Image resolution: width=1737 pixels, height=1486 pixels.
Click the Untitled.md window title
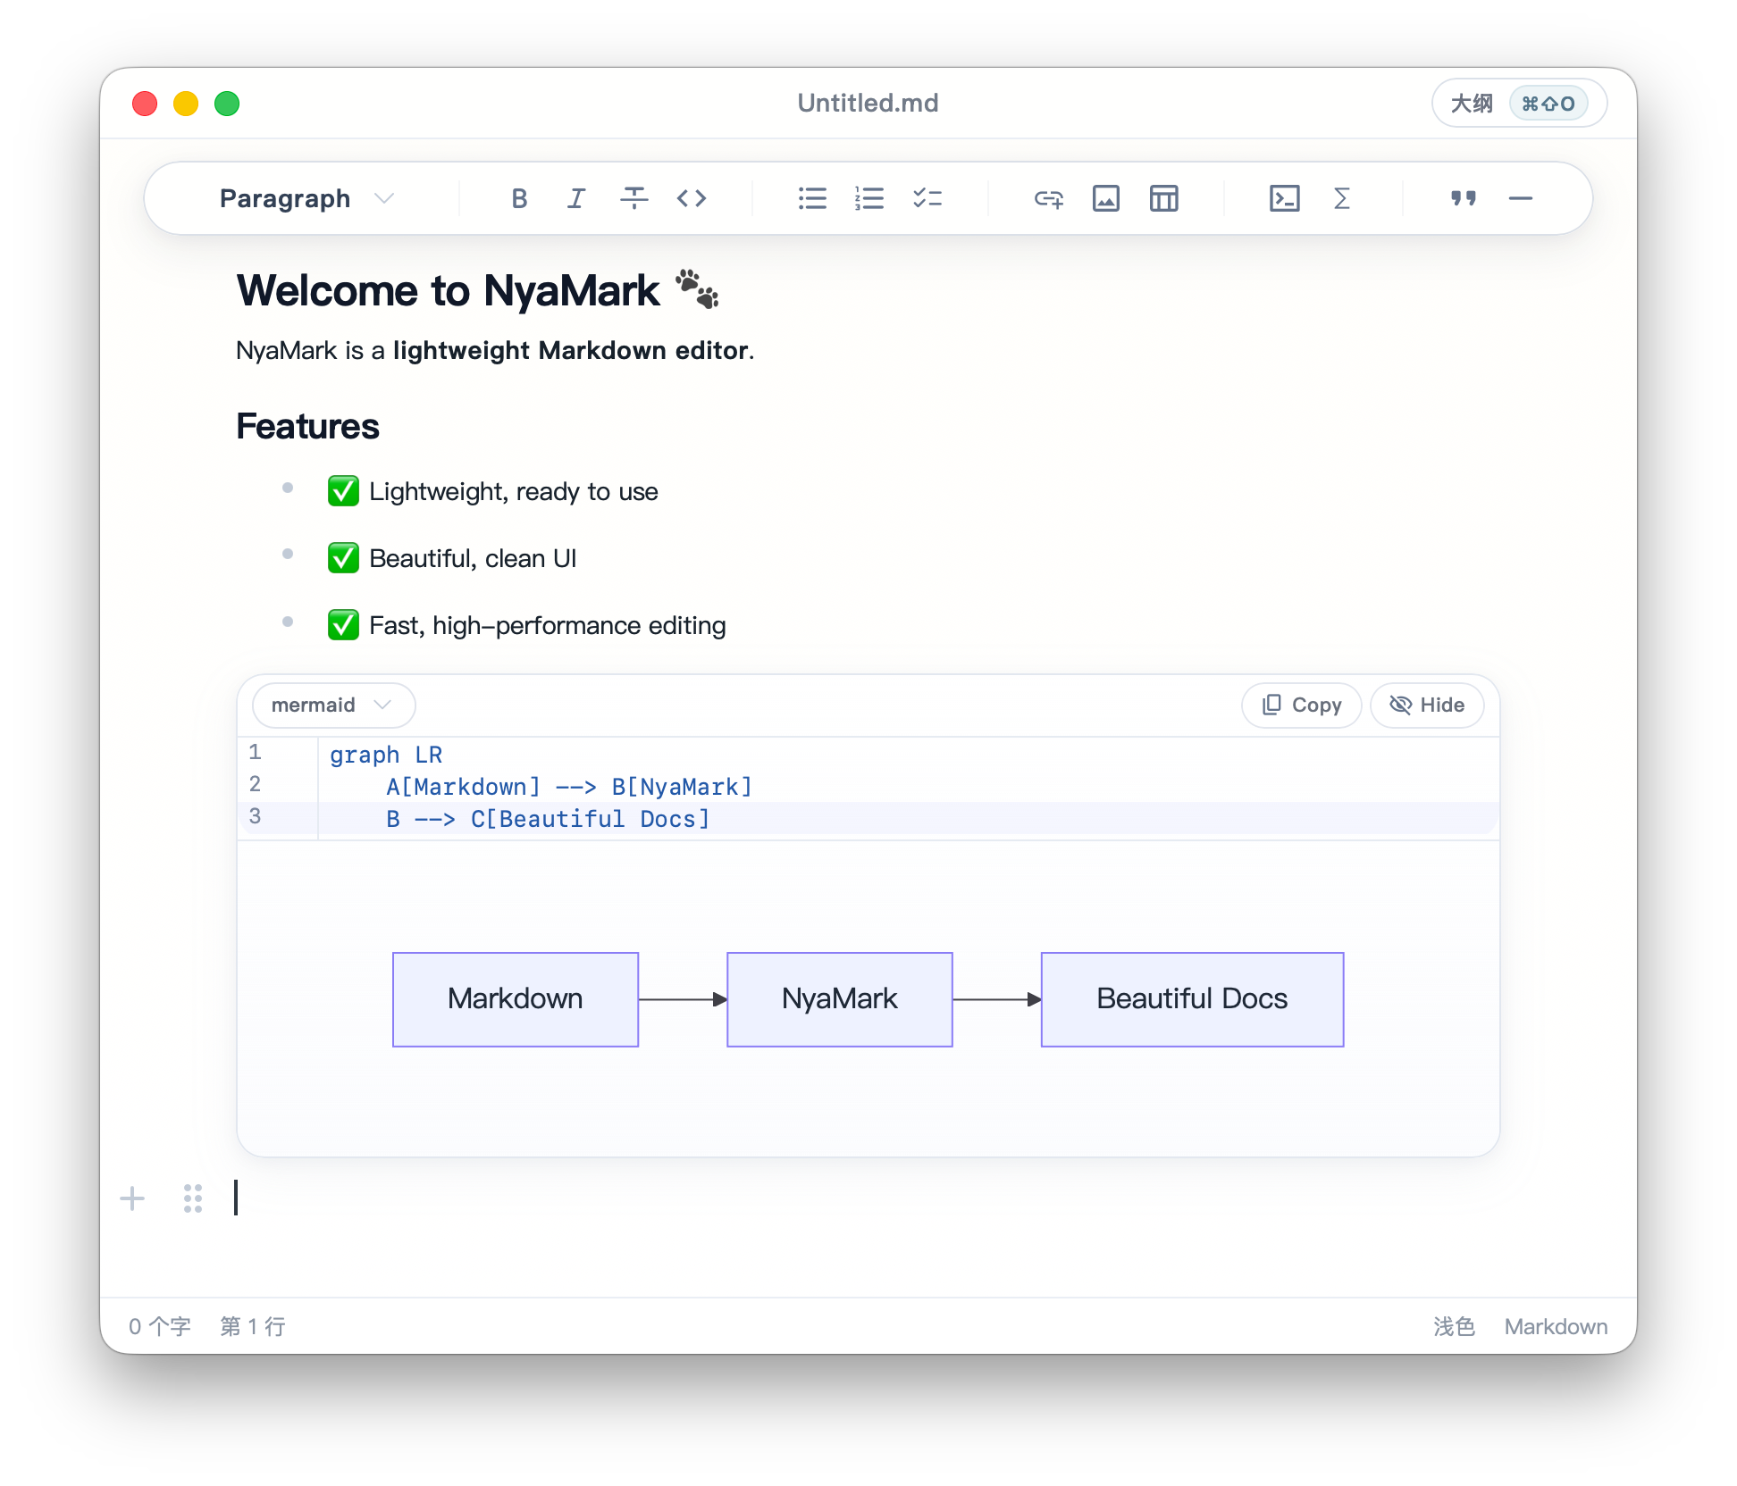pos(868,104)
